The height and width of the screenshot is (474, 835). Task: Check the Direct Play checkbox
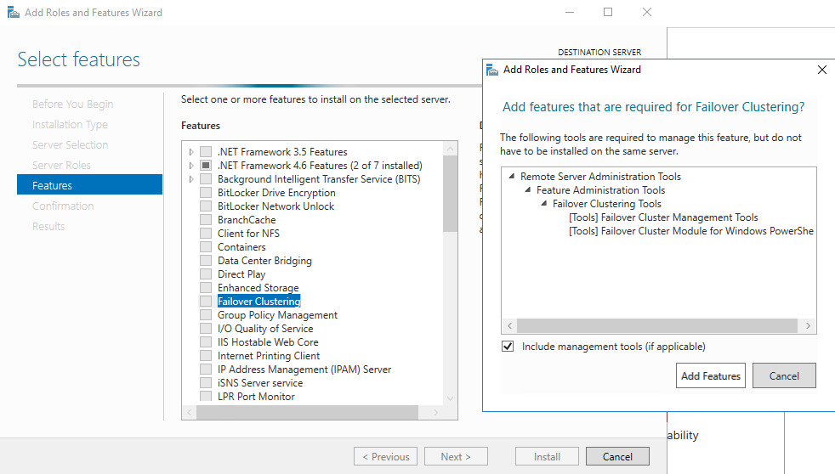tap(206, 274)
